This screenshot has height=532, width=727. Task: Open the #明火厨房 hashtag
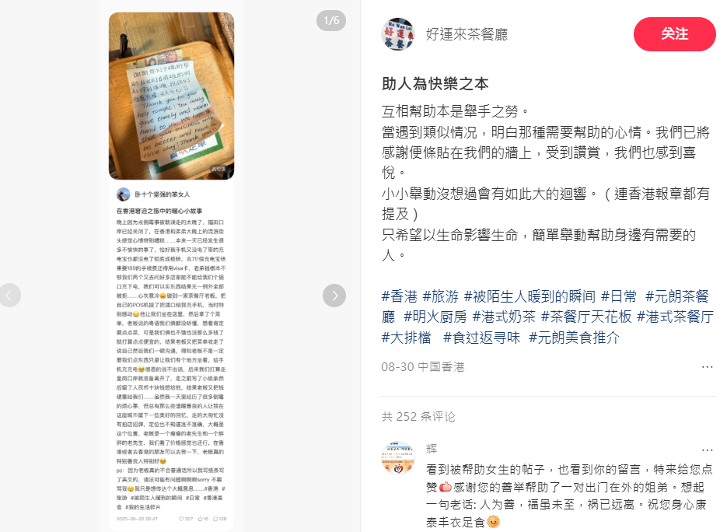(x=435, y=317)
